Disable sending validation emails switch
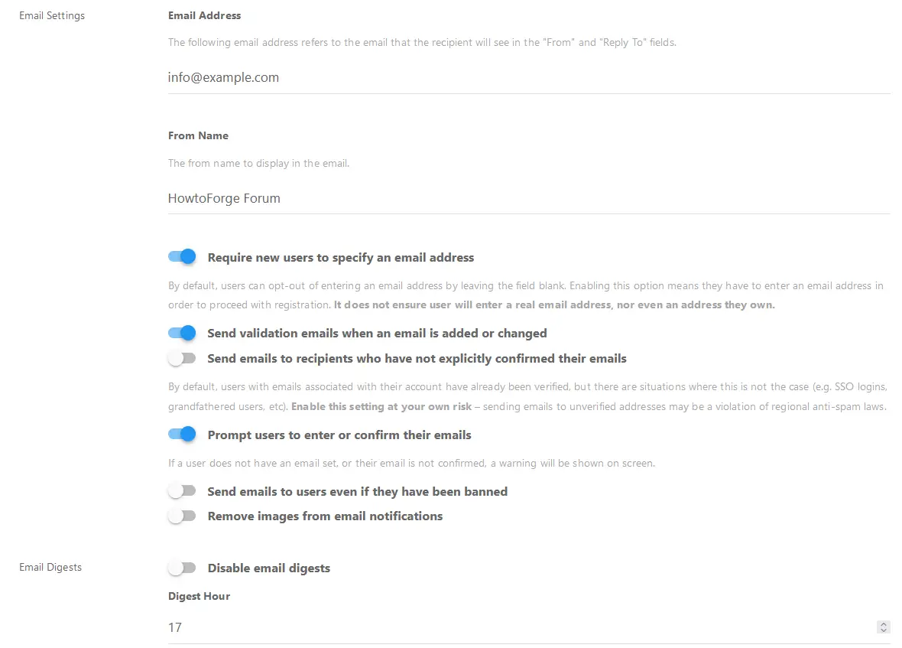The width and height of the screenshot is (902, 648). (x=183, y=333)
